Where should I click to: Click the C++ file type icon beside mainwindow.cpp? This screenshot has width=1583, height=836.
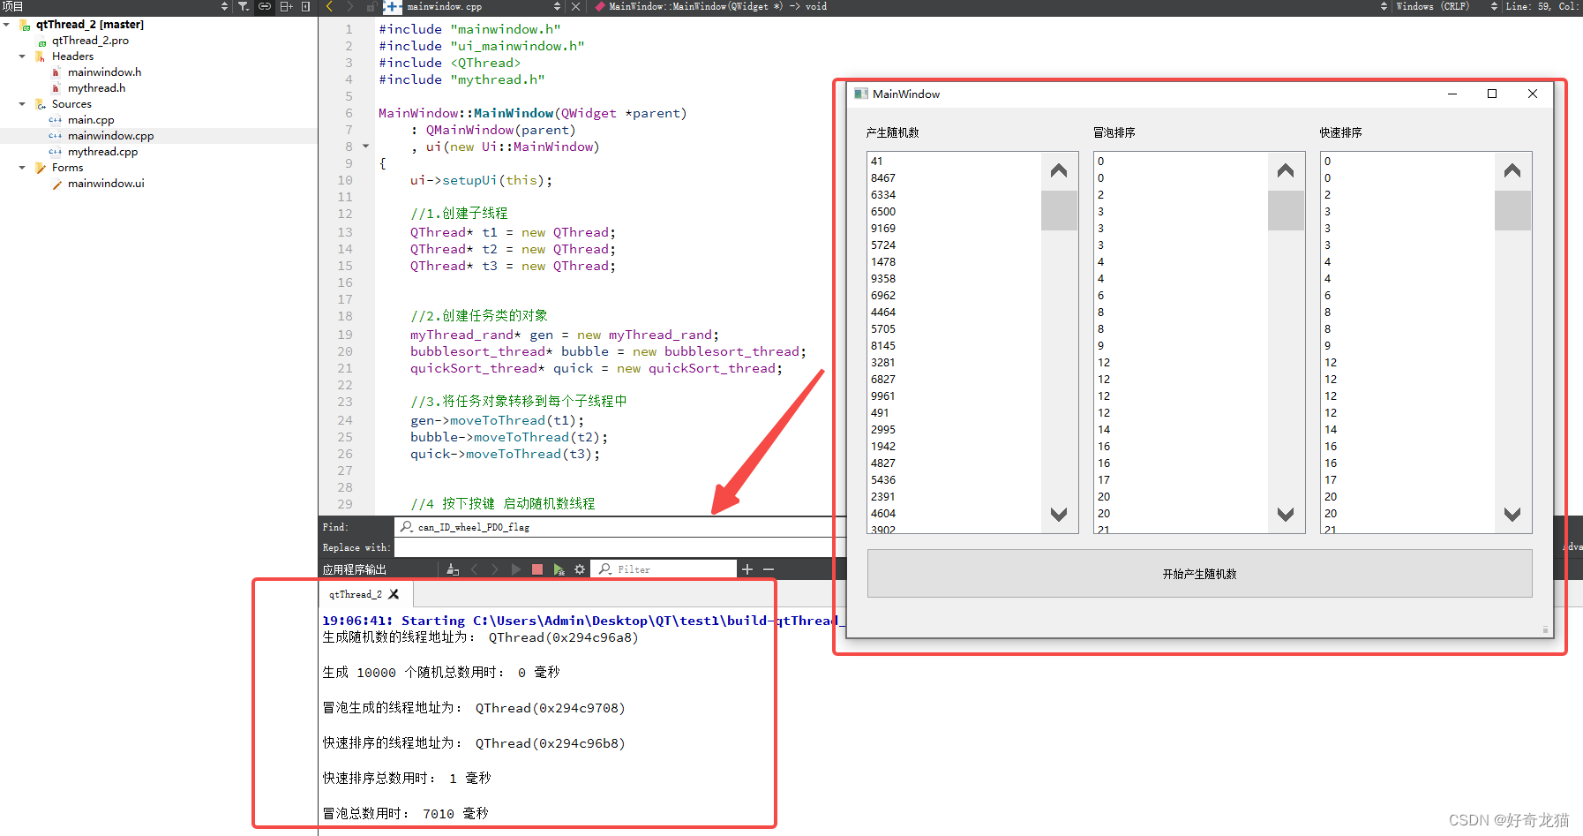click(394, 6)
